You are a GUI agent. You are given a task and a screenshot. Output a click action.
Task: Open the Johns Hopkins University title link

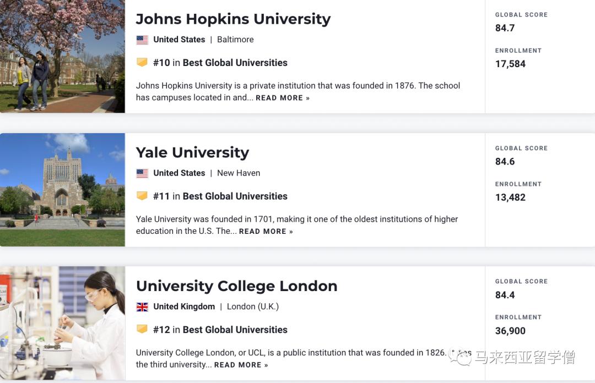[233, 19]
